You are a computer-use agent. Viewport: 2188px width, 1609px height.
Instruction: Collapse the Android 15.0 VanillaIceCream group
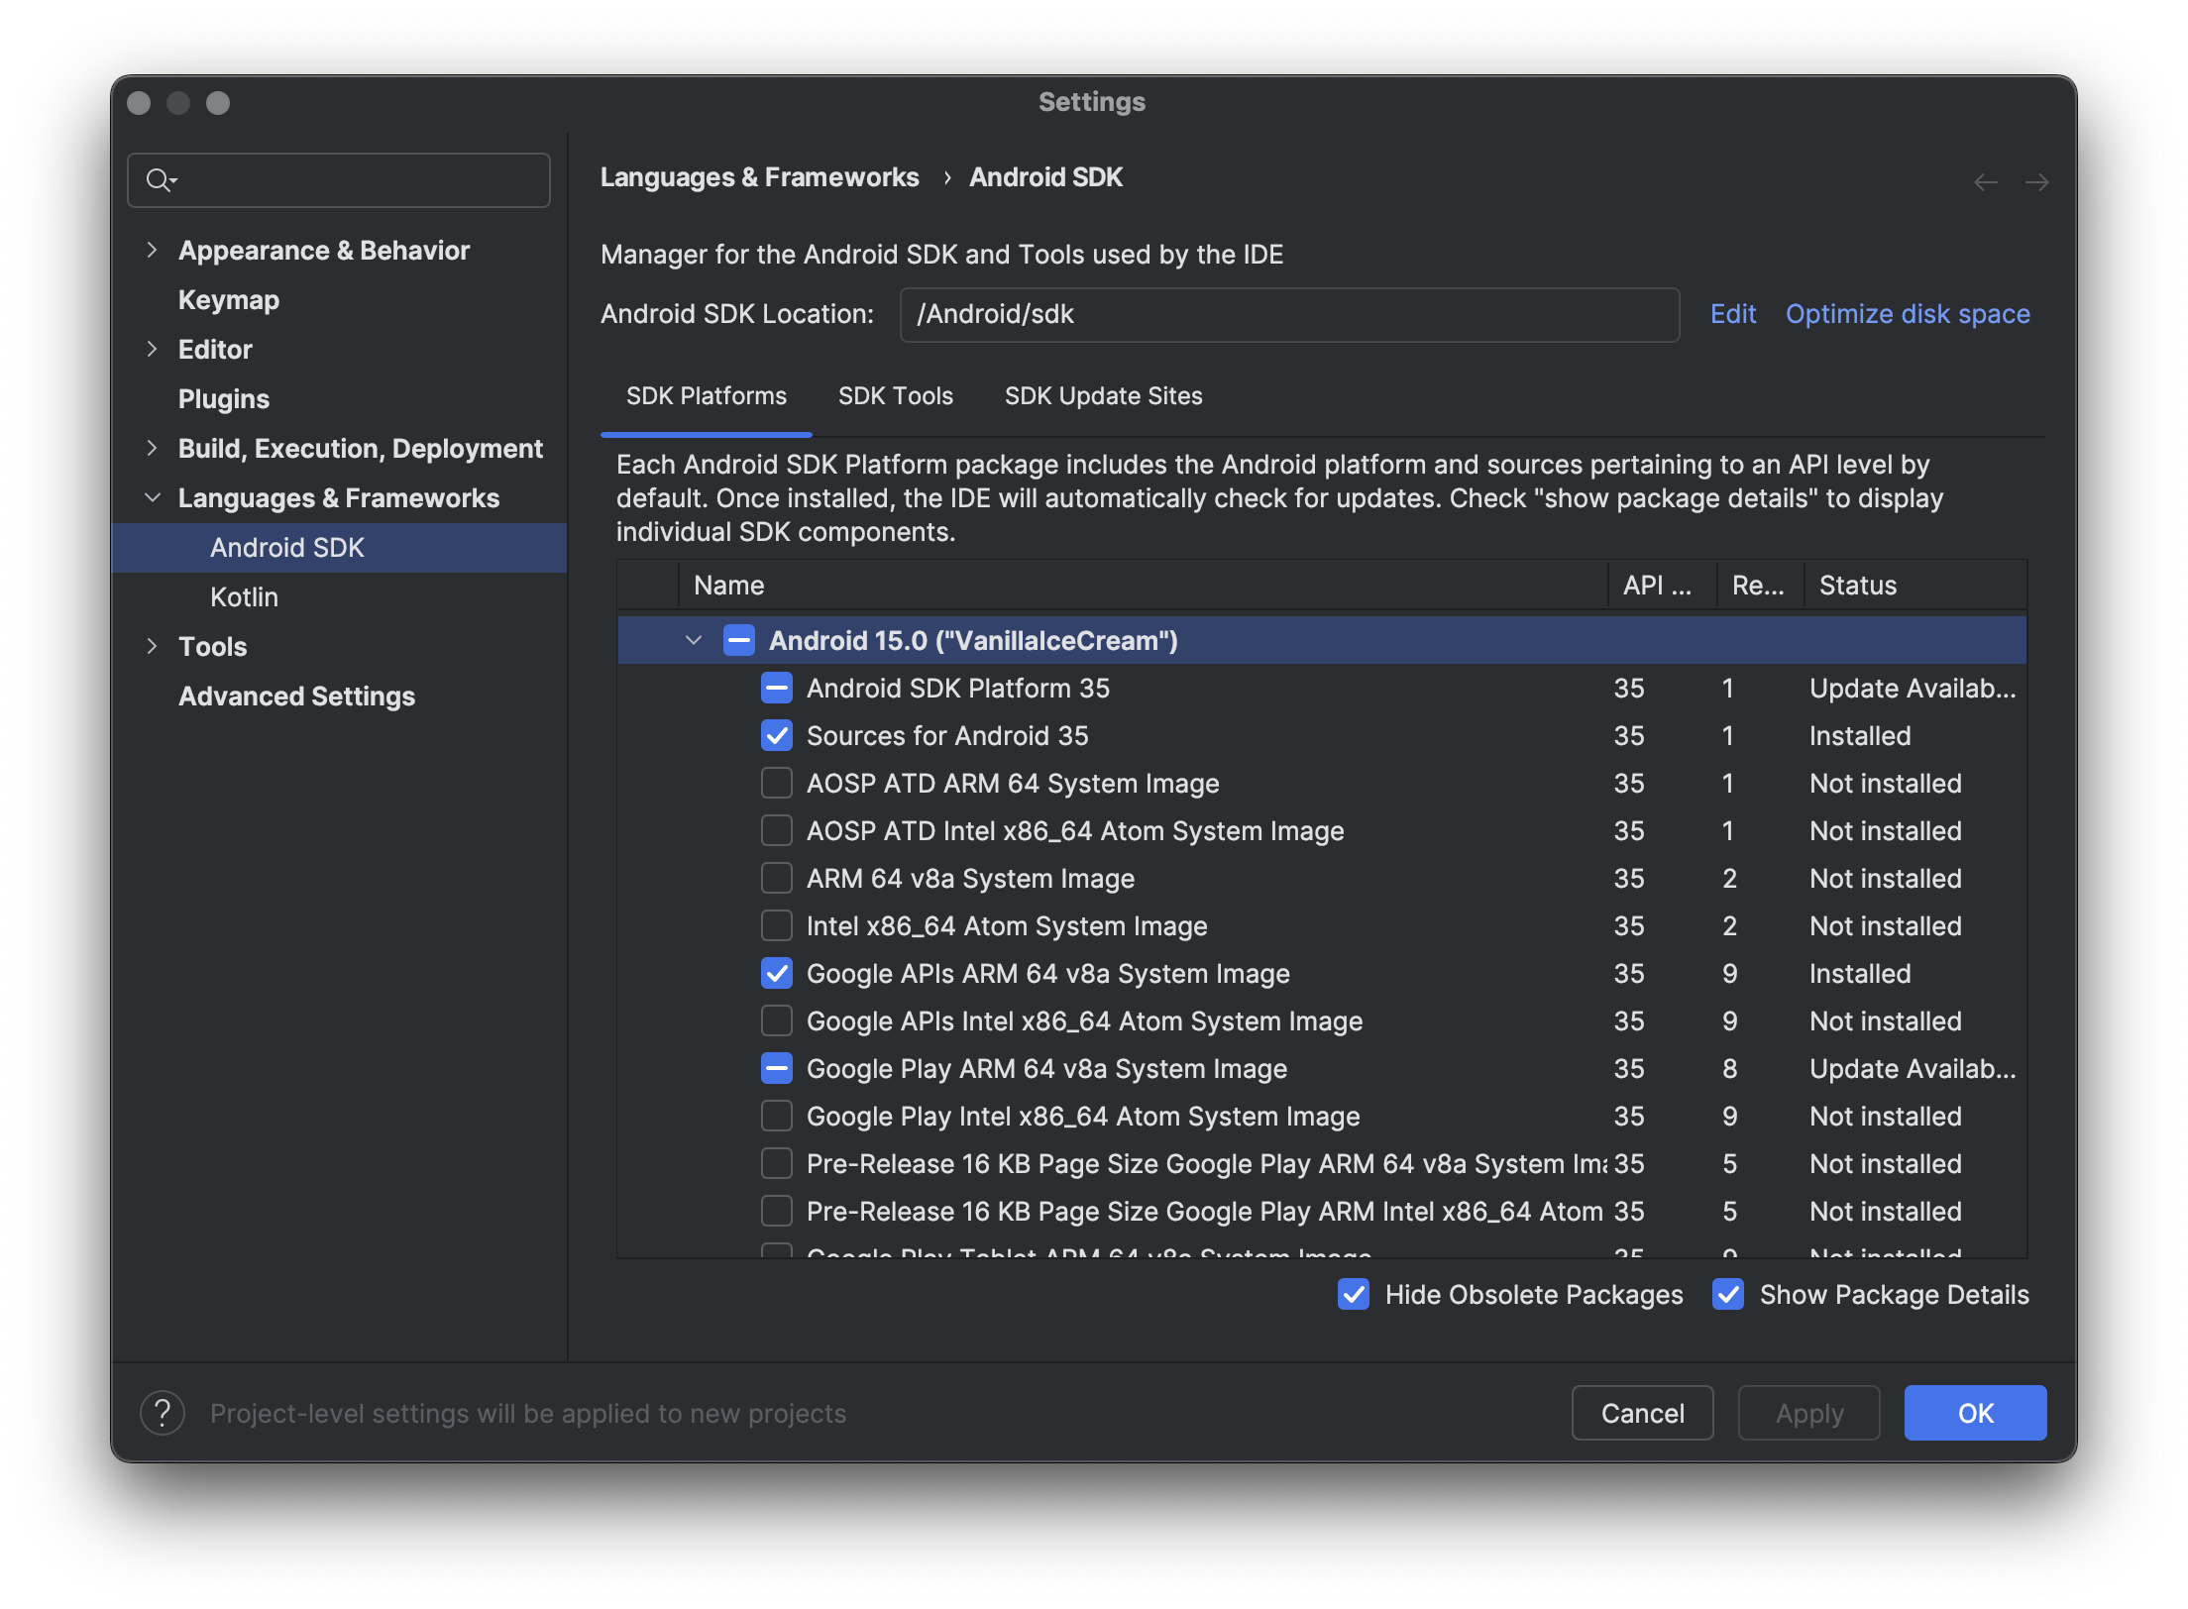click(x=694, y=640)
